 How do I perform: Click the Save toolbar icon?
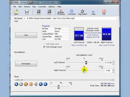(27, 12)
